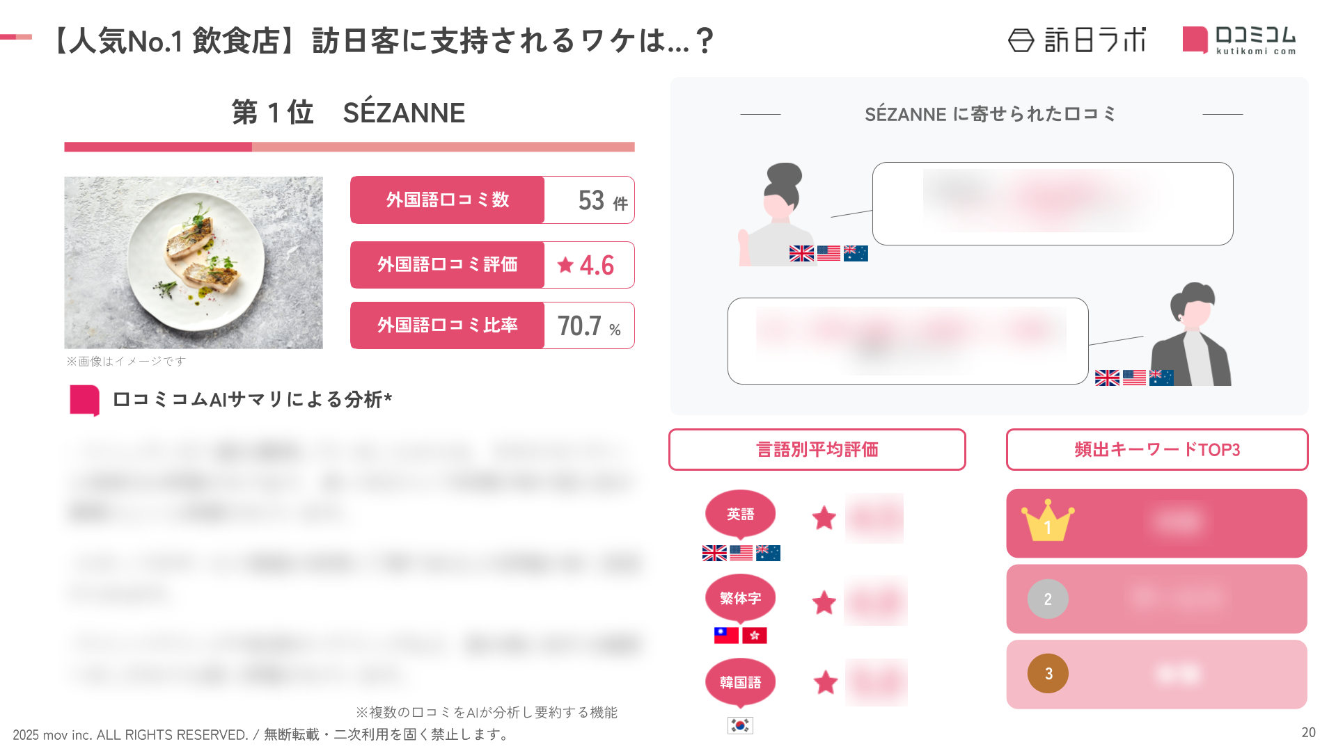
Task: Click the Hong Kong flag icon
Action: pos(755,635)
